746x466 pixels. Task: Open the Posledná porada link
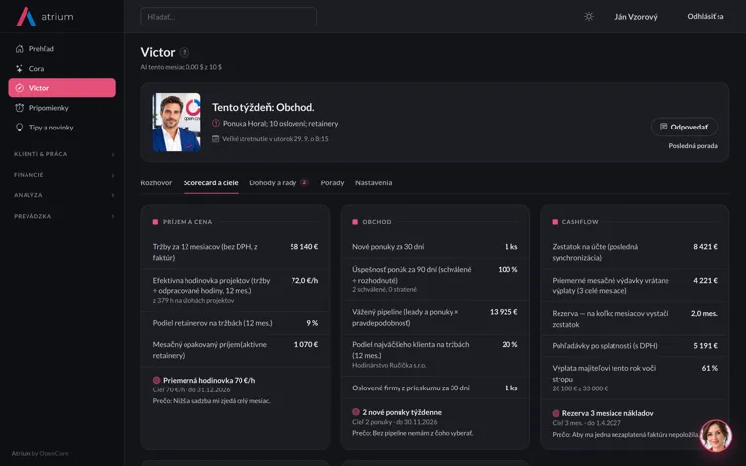pos(693,146)
